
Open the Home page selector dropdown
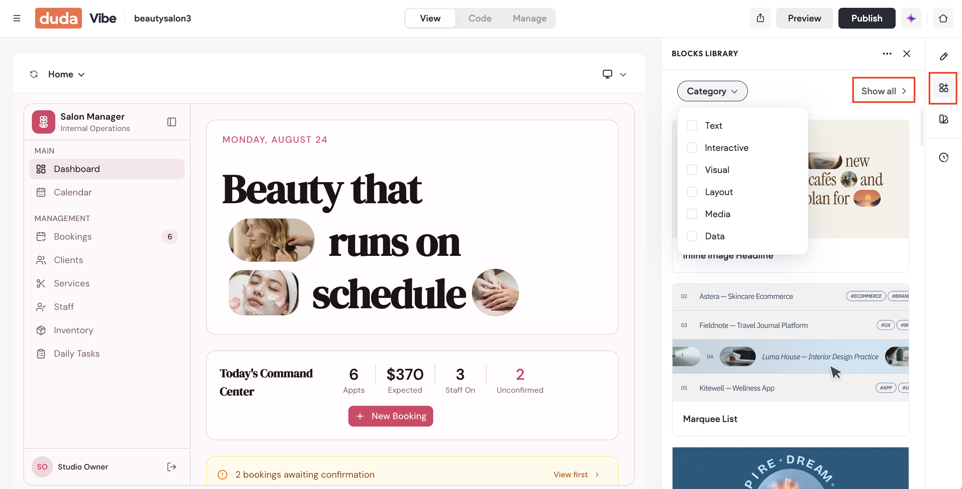pyautogui.click(x=66, y=74)
